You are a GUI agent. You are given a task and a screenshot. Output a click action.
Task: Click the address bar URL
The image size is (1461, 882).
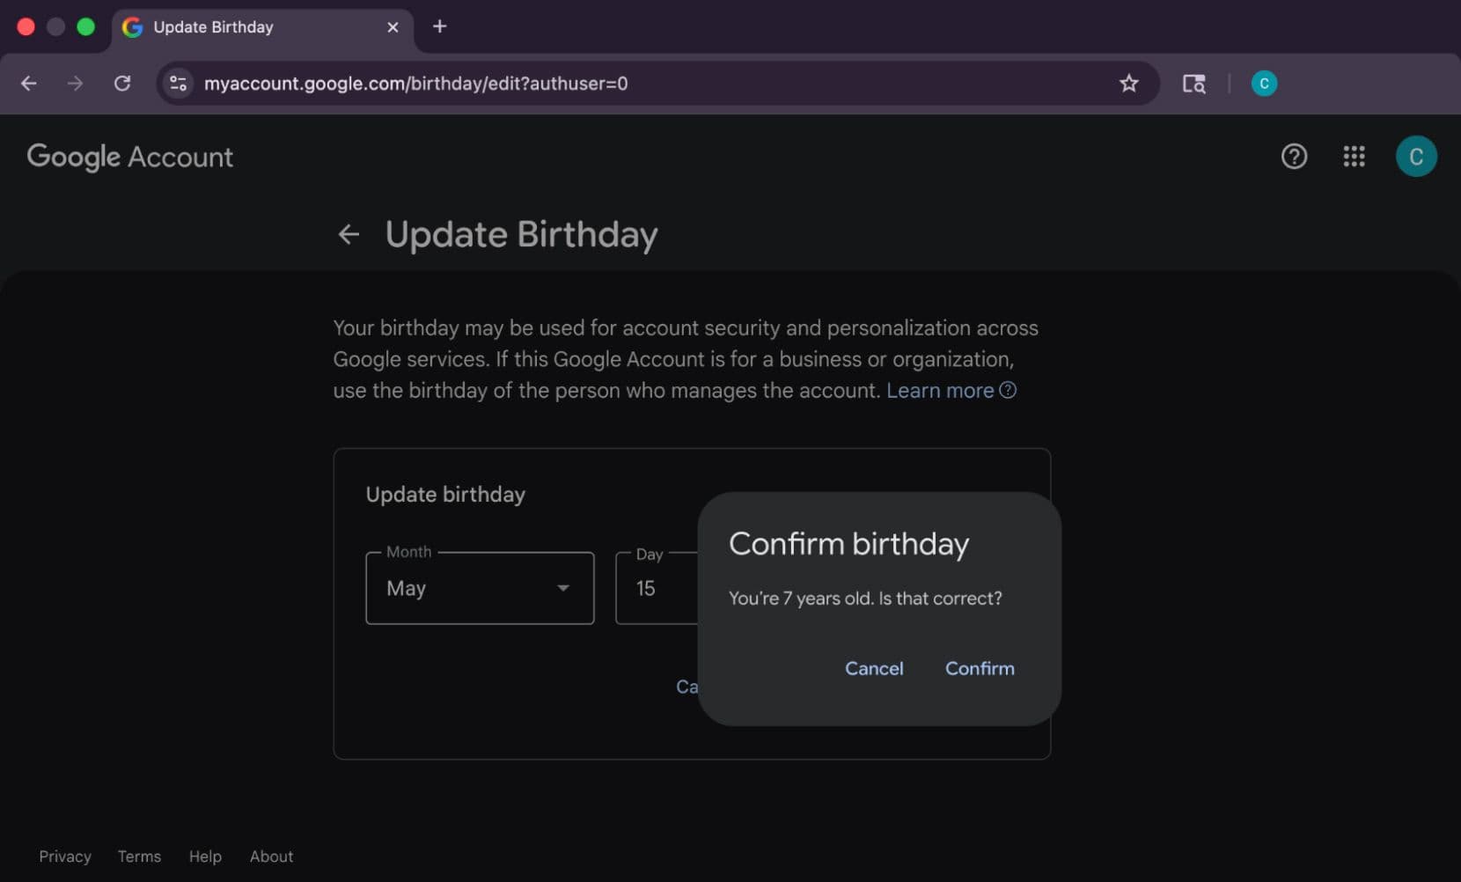(415, 84)
